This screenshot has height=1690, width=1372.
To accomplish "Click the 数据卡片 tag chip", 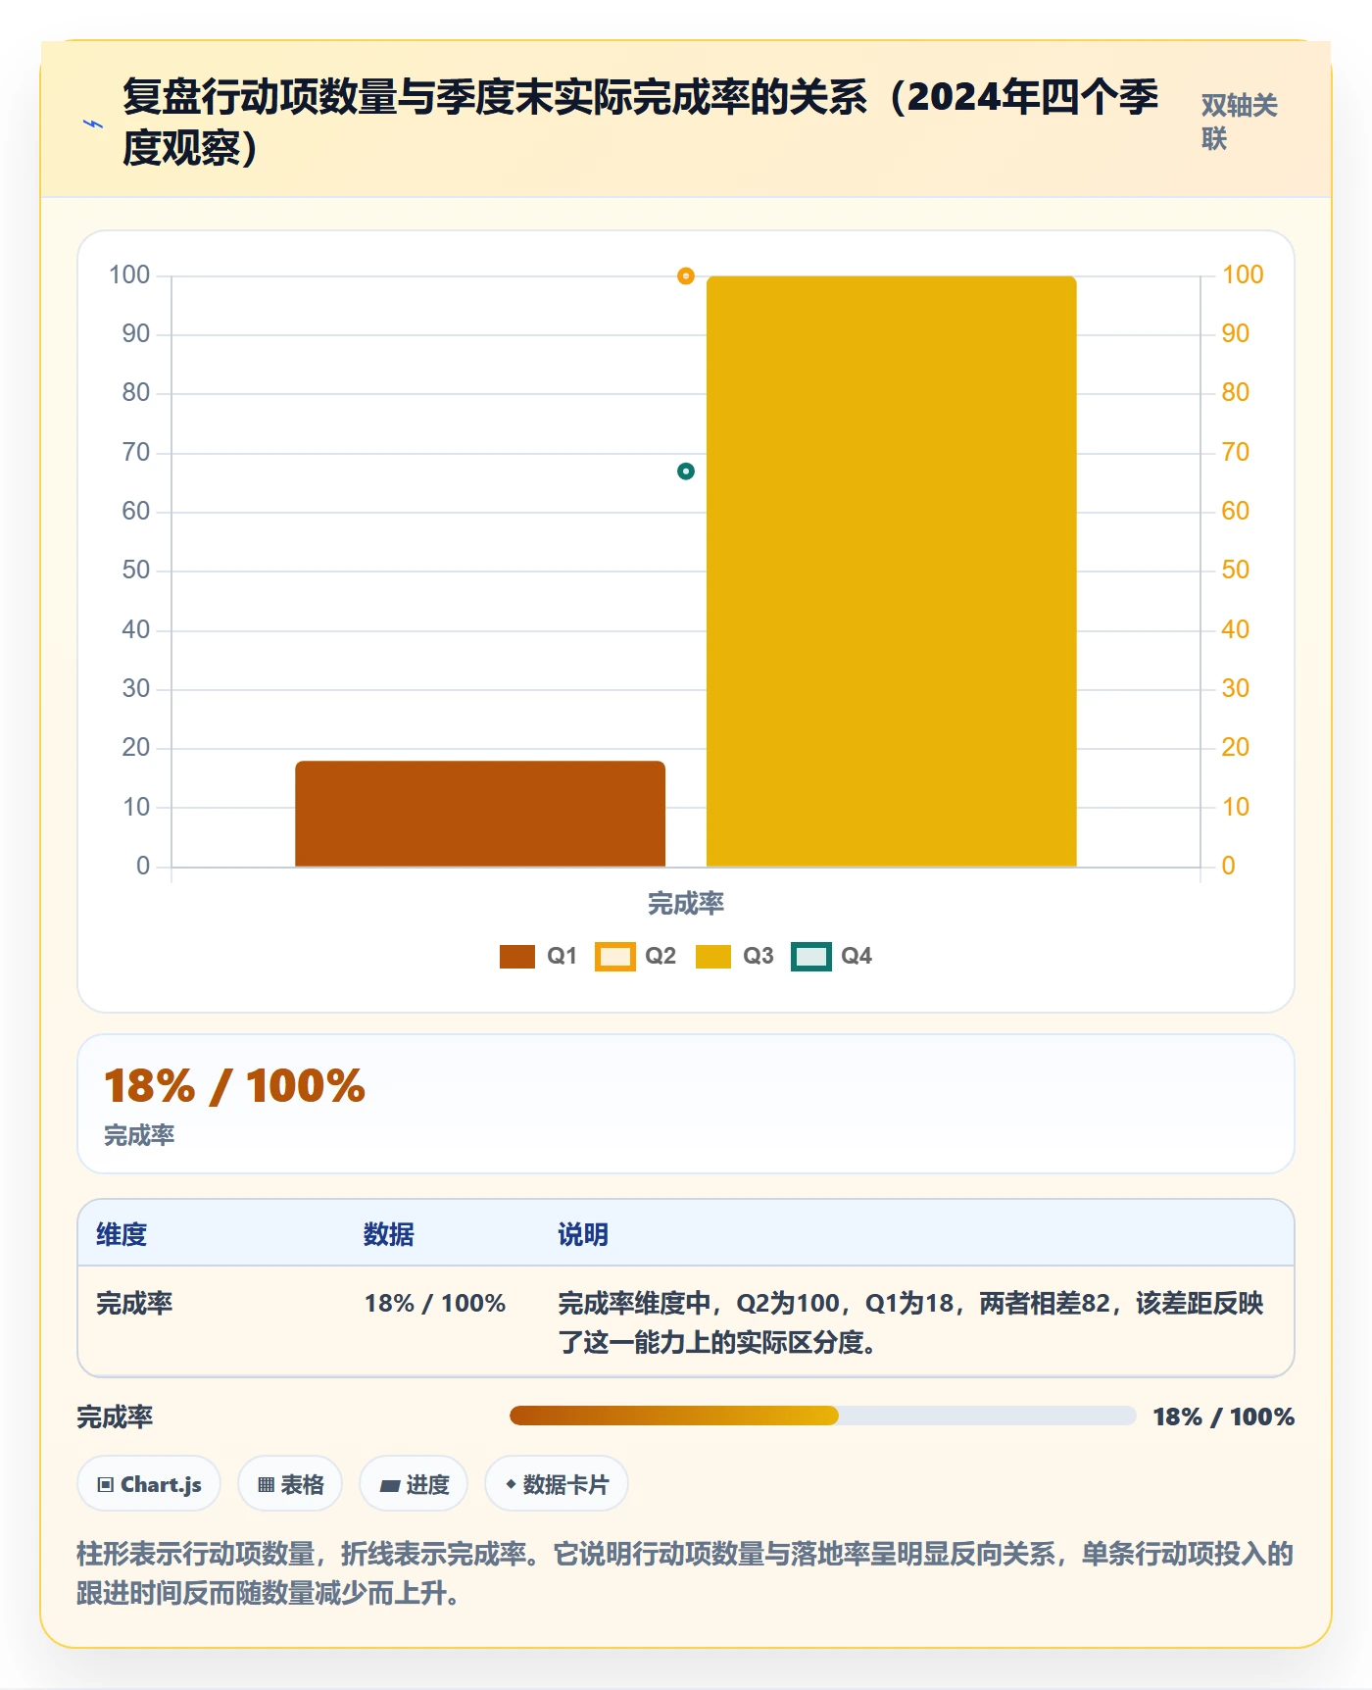I will (557, 1484).
